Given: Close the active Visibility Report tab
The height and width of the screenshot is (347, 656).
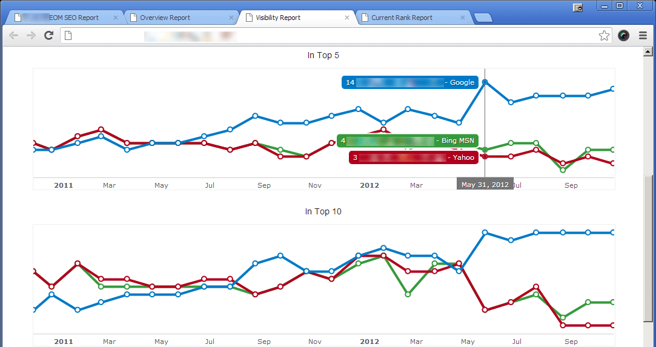Looking at the screenshot, I should (x=347, y=18).
